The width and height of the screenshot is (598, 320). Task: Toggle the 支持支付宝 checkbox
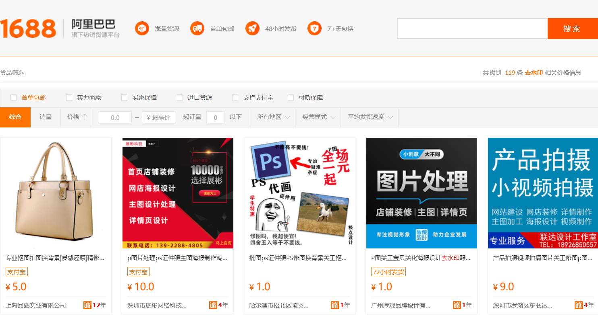click(235, 97)
